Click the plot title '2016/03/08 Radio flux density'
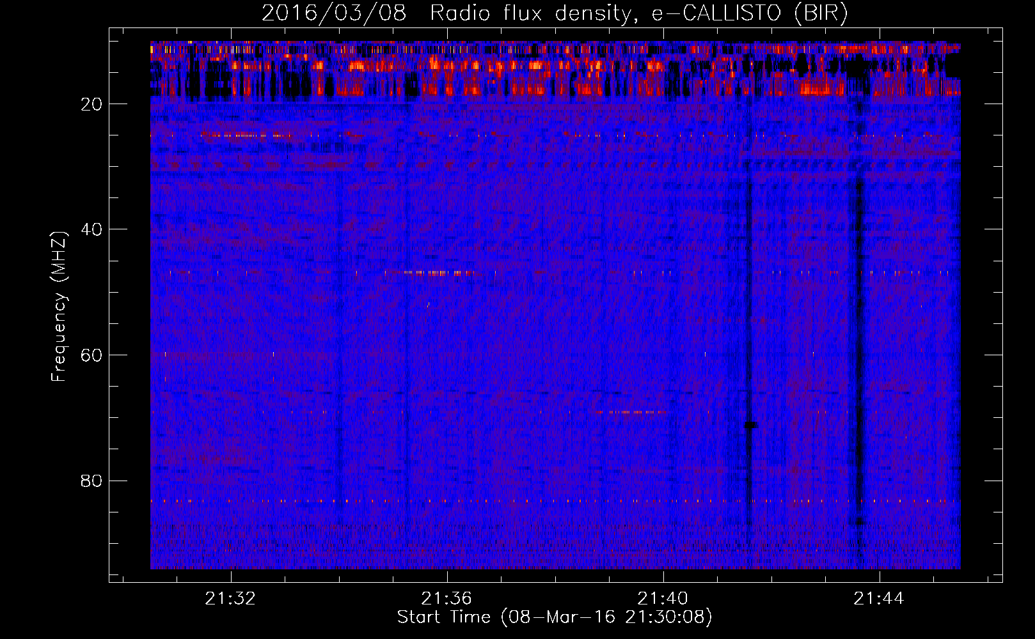Image resolution: width=1035 pixels, height=639 pixels. pos(555,13)
